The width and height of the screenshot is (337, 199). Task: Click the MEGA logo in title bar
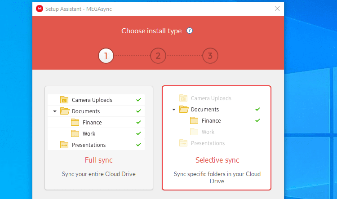point(40,9)
